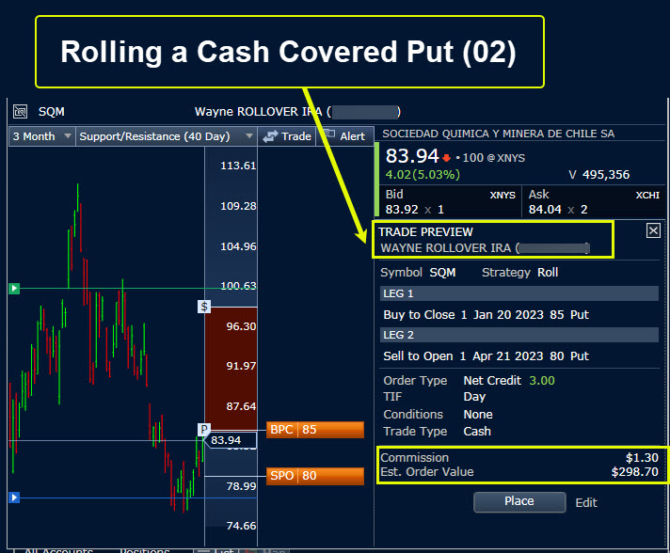The width and height of the screenshot is (670, 553).
Task: Click the link icon beside SQM symbol
Action: 20,111
